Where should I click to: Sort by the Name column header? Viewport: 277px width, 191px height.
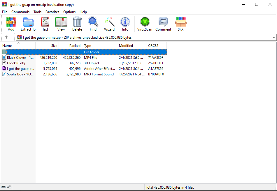[18, 45]
